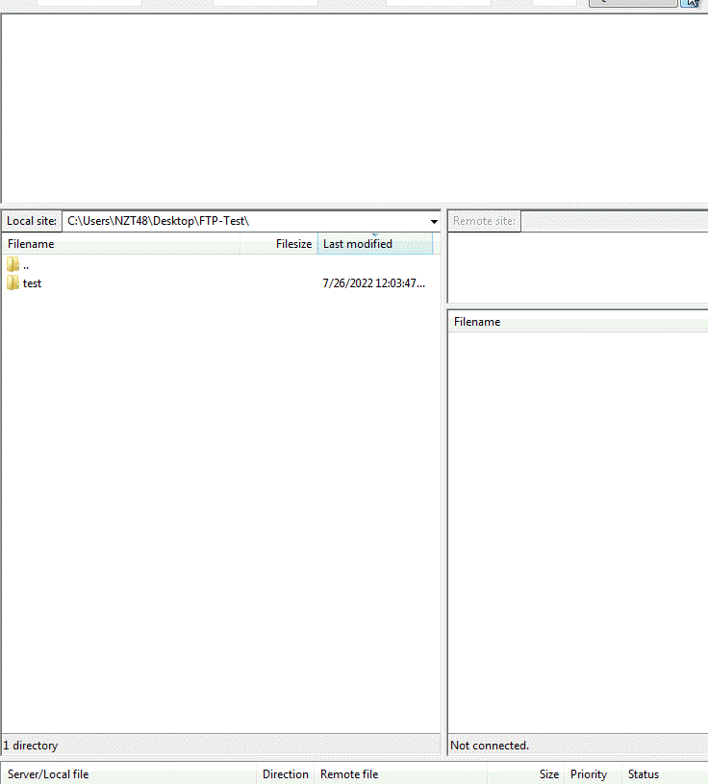Click the Direction queue column header

(x=286, y=774)
